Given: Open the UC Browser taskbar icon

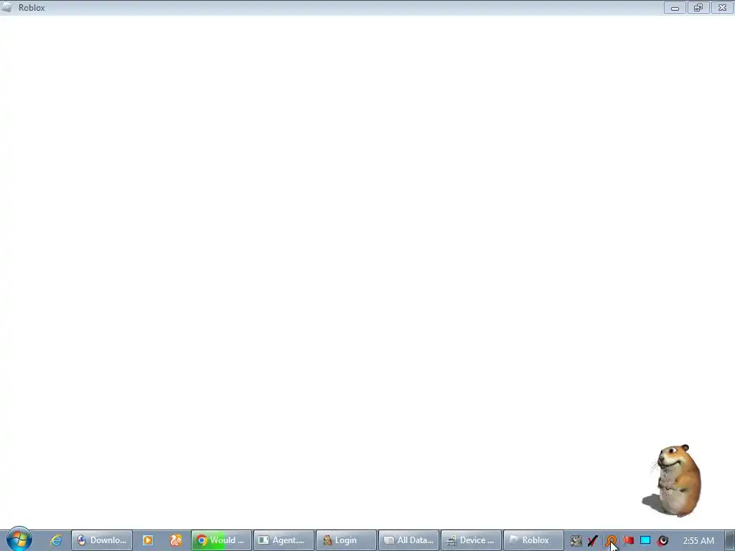Looking at the screenshot, I should click(176, 540).
